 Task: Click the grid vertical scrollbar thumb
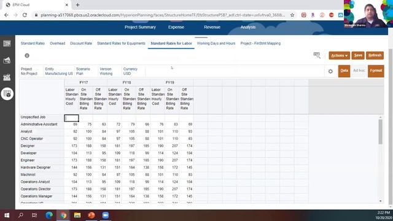pyautogui.click(x=380, y=132)
